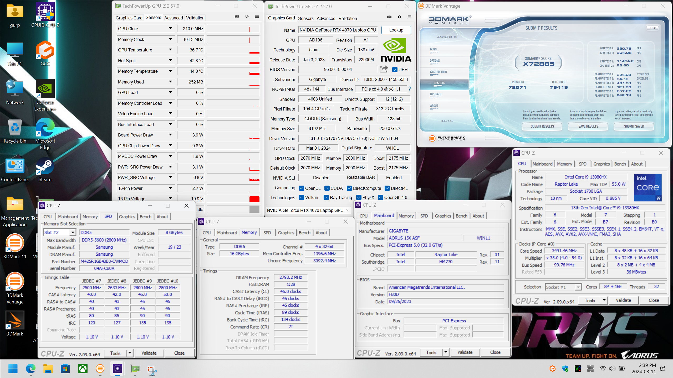Image resolution: width=673 pixels, height=378 pixels.
Task: Open GCC desktop shortcut
Action: point(45,53)
